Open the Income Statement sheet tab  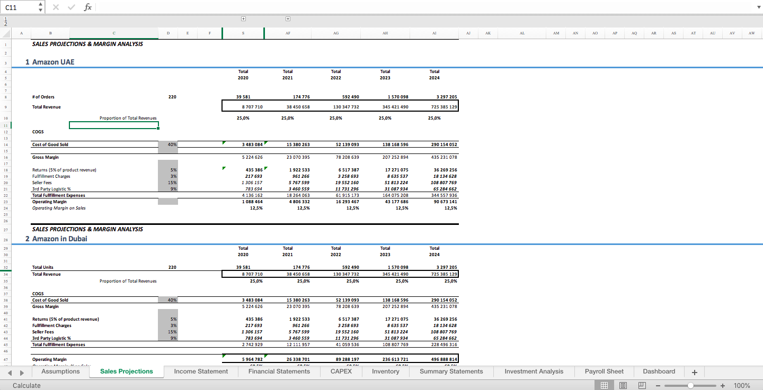(x=201, y=371)
